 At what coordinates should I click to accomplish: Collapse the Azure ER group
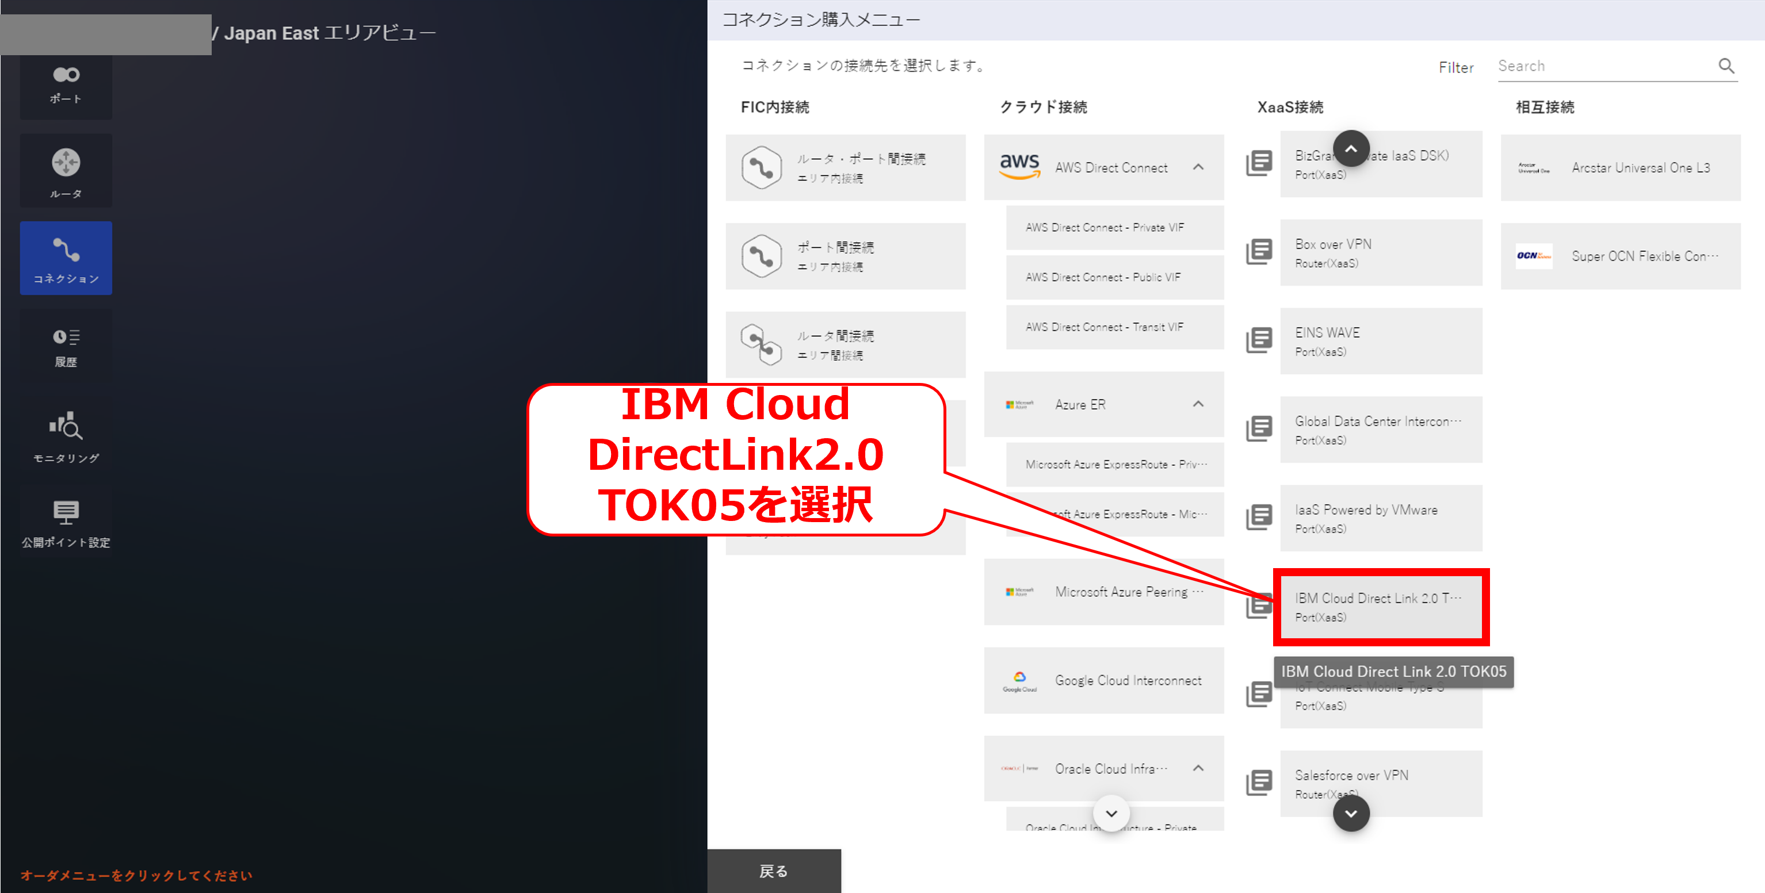pos(1198,404)
